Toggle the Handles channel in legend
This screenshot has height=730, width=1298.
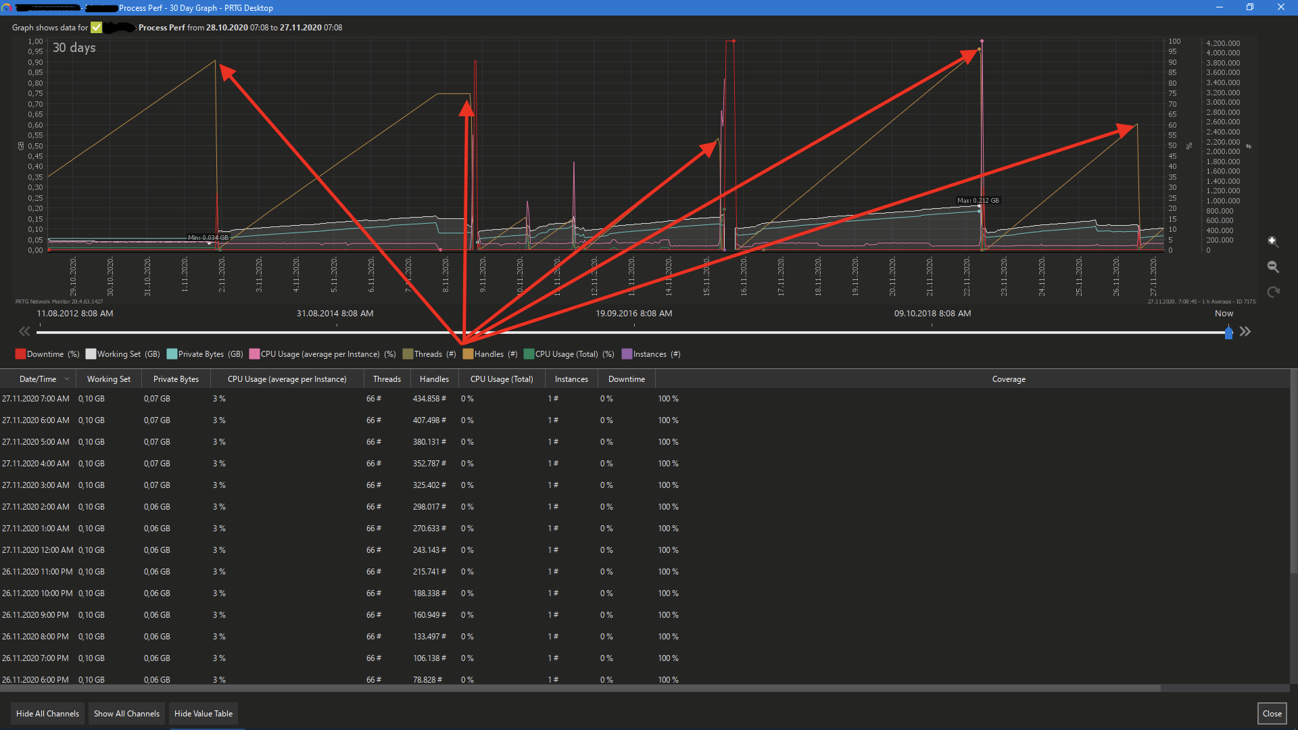pos(468,354)
